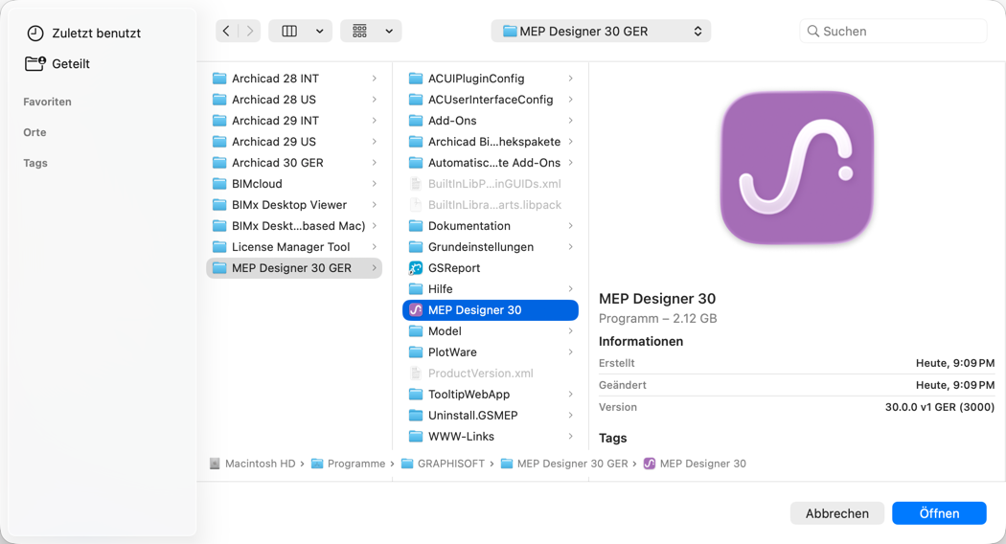Expand the Favoriten sidebar section
The width and height of the screenshot is (1006, 544).
point(48,102)
